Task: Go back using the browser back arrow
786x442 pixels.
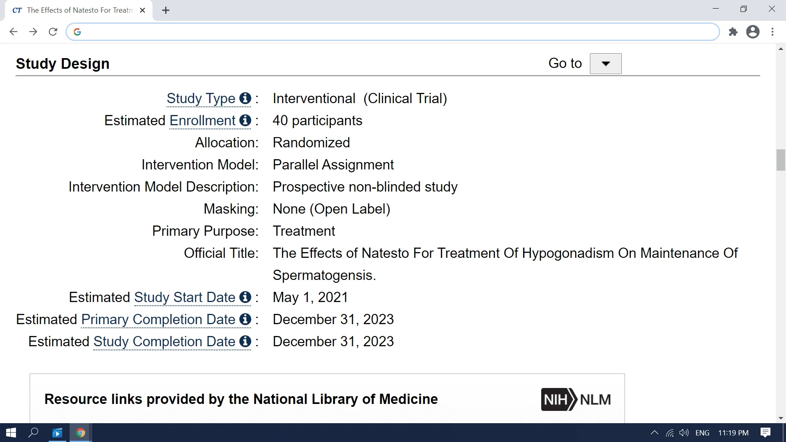Action: 14,32
